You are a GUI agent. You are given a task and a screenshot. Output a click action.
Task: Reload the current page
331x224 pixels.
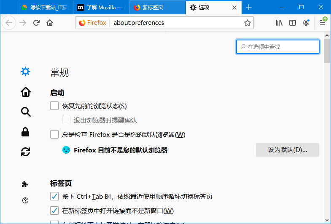36,23
